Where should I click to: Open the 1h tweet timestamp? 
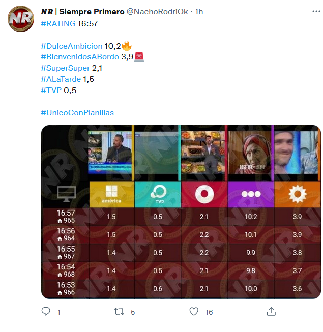tap(199, 12)
